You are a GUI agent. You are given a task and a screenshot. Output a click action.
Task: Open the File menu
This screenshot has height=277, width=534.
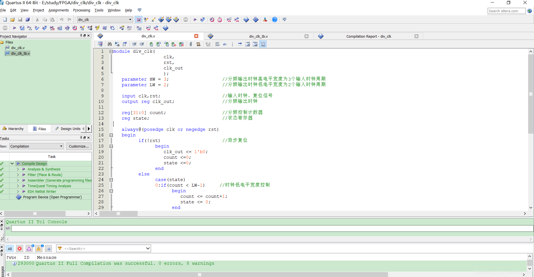tap(3, 10)
